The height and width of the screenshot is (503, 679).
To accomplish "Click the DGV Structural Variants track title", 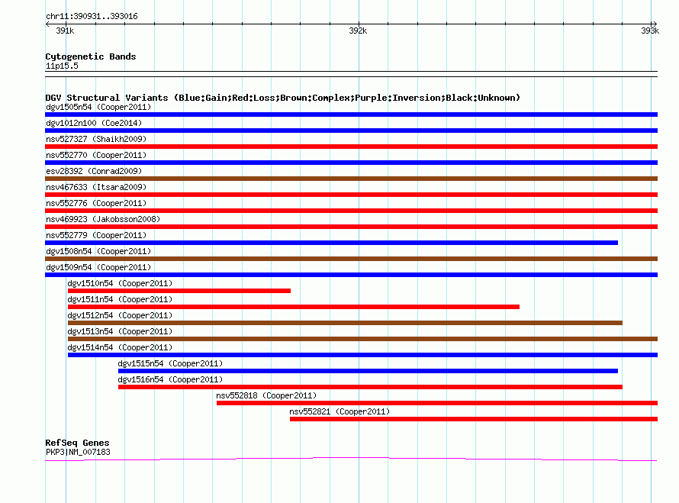I will [282, 98].
